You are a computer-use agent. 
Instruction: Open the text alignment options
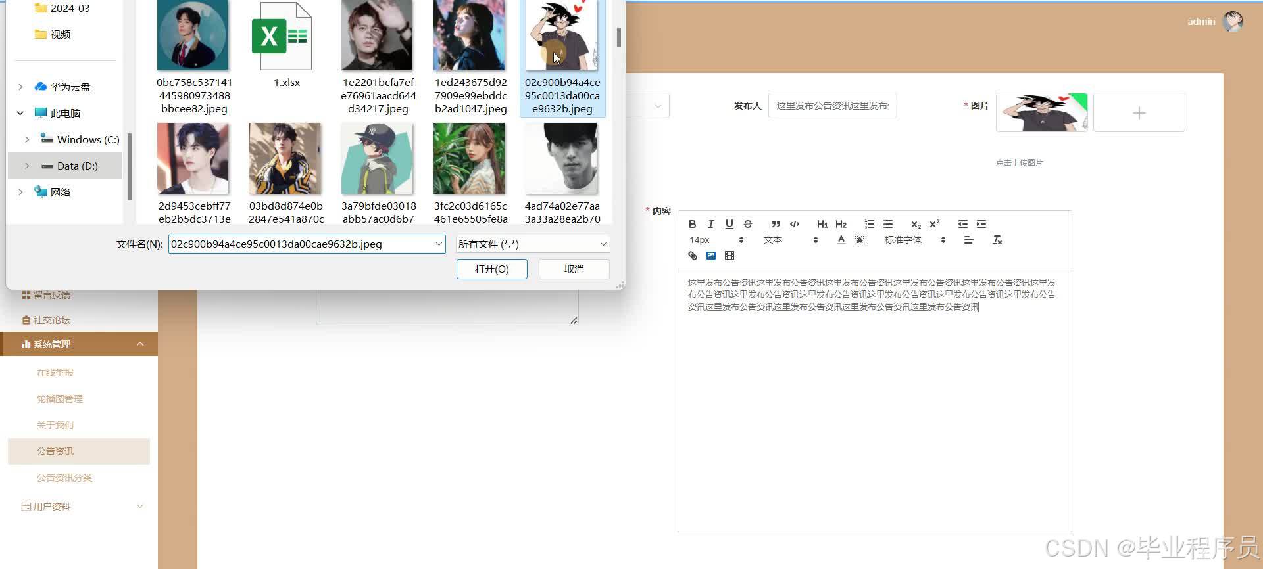point(968,240)
